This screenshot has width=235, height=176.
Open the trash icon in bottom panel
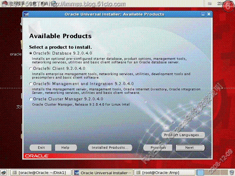231,172
